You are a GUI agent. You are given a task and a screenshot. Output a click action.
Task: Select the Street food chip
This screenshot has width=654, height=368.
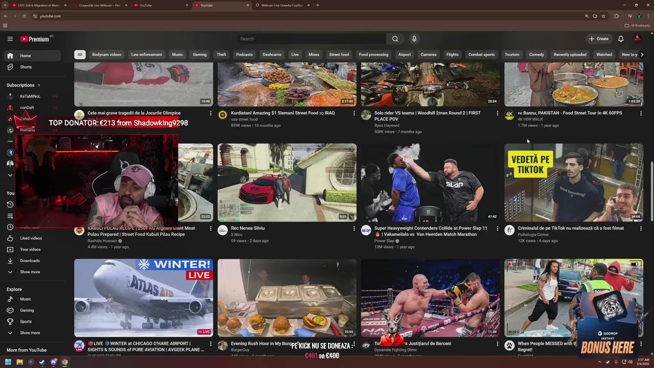click(x=339, y=55)
